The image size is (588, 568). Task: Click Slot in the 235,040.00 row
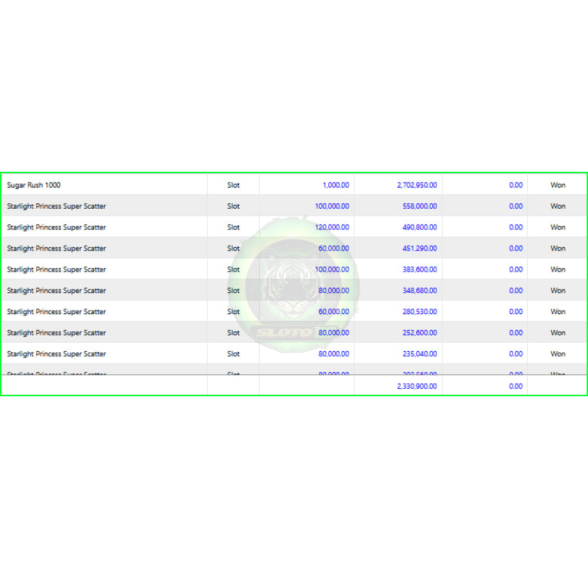[x=233, y=353]
